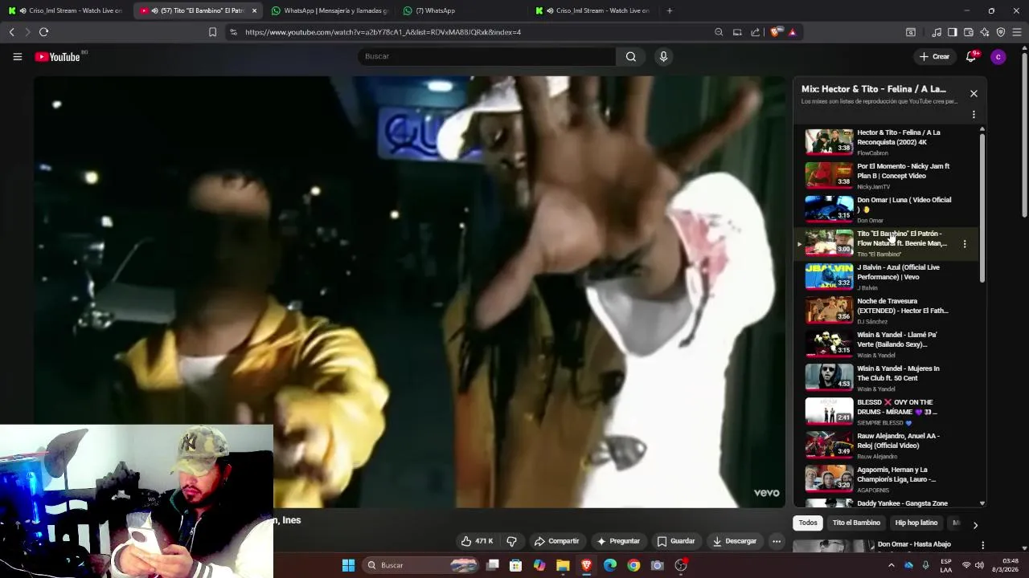
Task: Click the Brave Rewards triangle icon
Action: (792, 32)
